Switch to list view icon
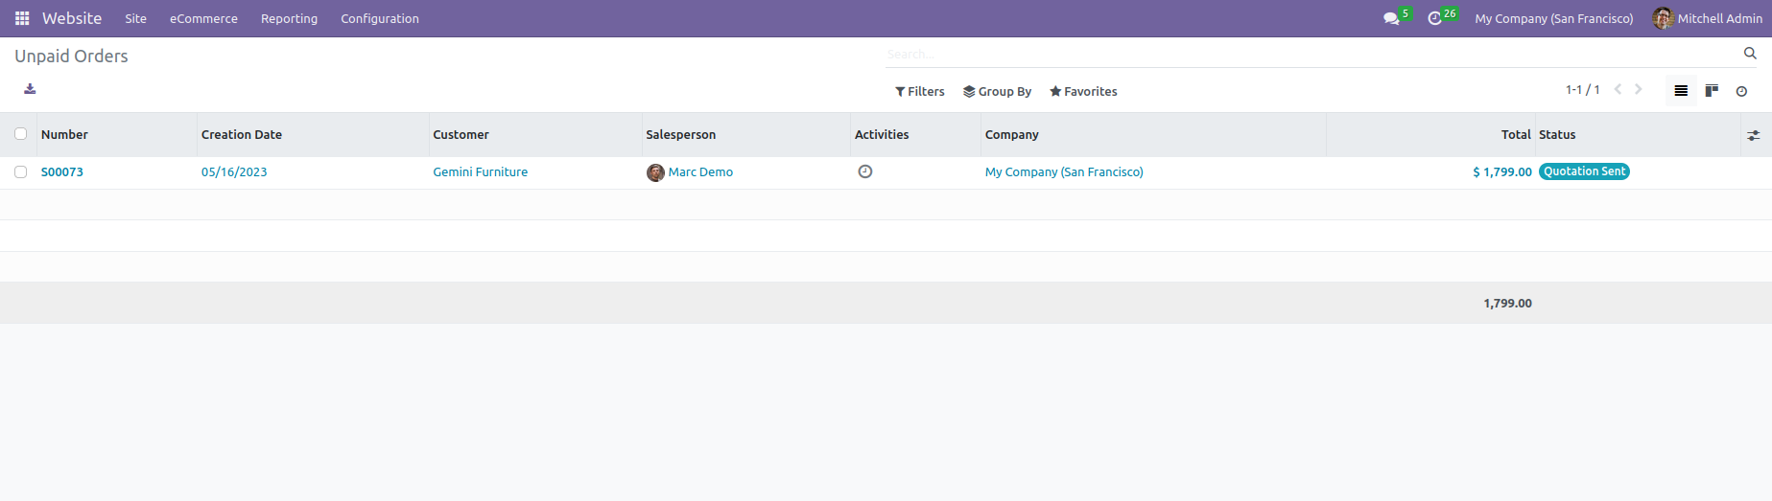Image resolution: width=1772 pixels, height=501 pixels. pos(1681,91)
